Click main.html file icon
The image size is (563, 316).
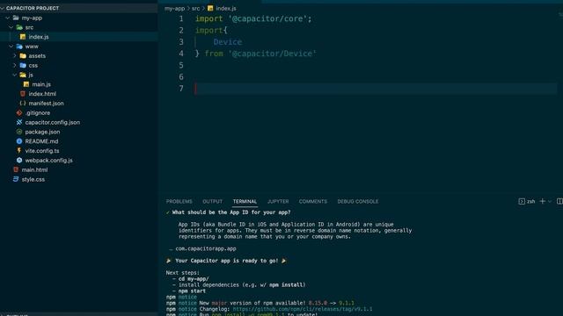(x=16, y=169)
